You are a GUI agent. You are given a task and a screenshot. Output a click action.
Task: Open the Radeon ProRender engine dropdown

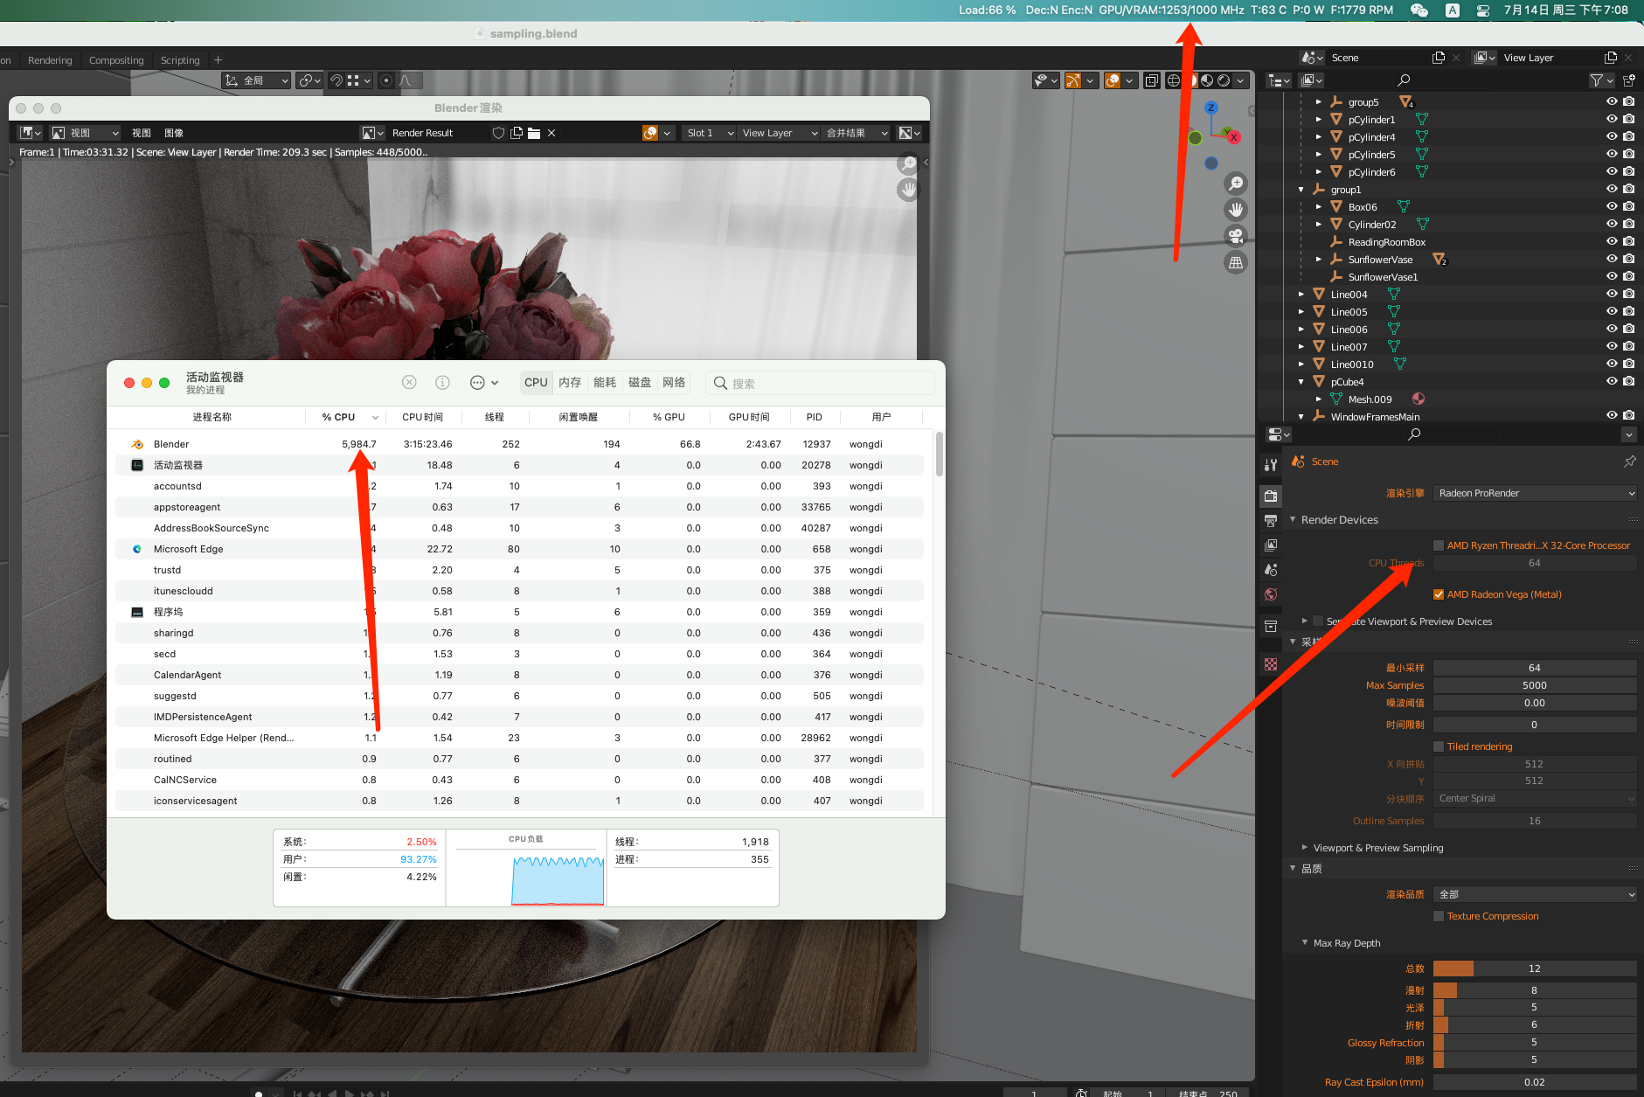pyautogui.click(x=1535, y=492)
